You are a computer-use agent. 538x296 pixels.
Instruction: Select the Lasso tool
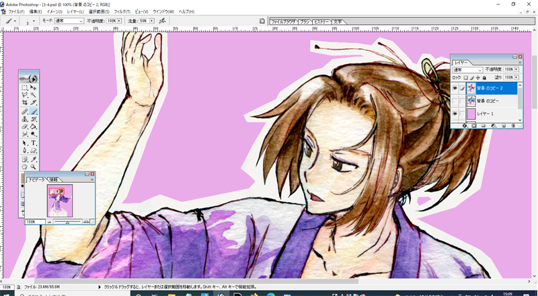25,95
